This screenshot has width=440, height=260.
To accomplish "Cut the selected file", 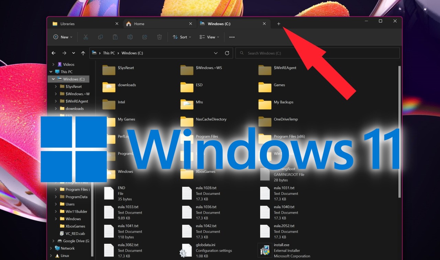I will [x=86, y=37].
